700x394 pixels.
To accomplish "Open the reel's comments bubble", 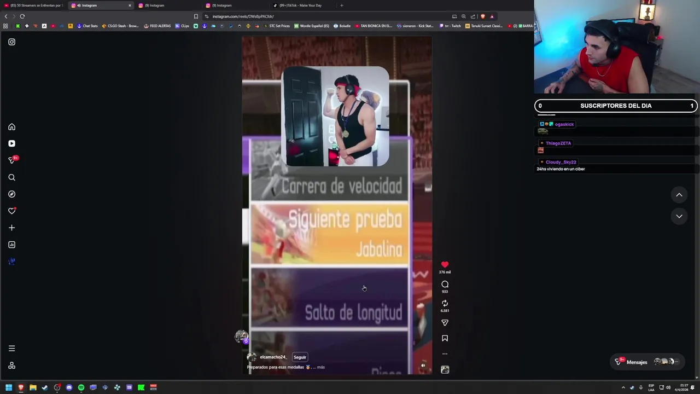I will coord(445,285).
